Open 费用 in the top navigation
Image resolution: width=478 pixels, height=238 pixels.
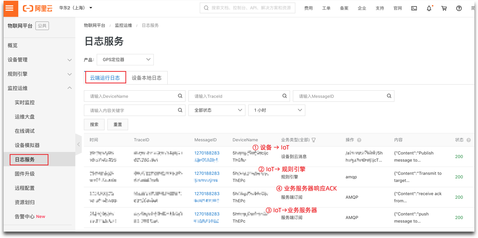coord(309,8)
